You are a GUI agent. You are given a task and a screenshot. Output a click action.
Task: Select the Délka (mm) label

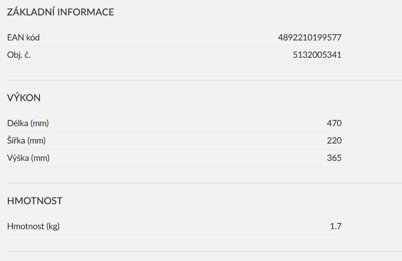pyautogui.click(x=28, y=123)
